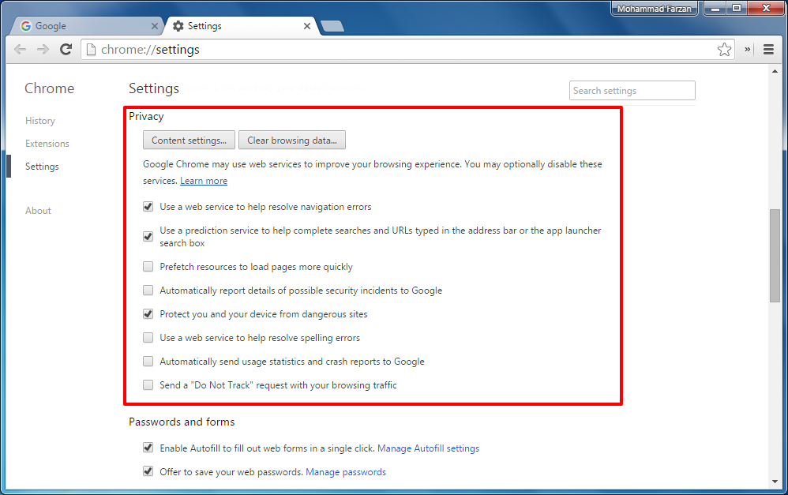This screenshot has height=495, width=788.
Task: Follow the Learn more link
Action: (204, 181)
